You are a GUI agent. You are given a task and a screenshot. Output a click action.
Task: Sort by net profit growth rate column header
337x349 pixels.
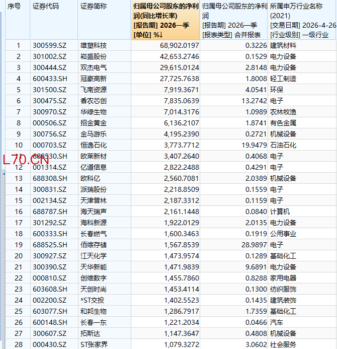coord(165,20)
